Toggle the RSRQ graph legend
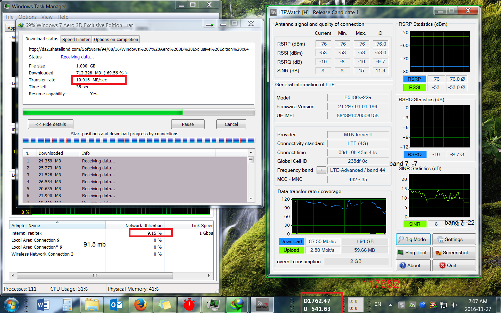Screen dimensions: 501x313 point(414,154)
